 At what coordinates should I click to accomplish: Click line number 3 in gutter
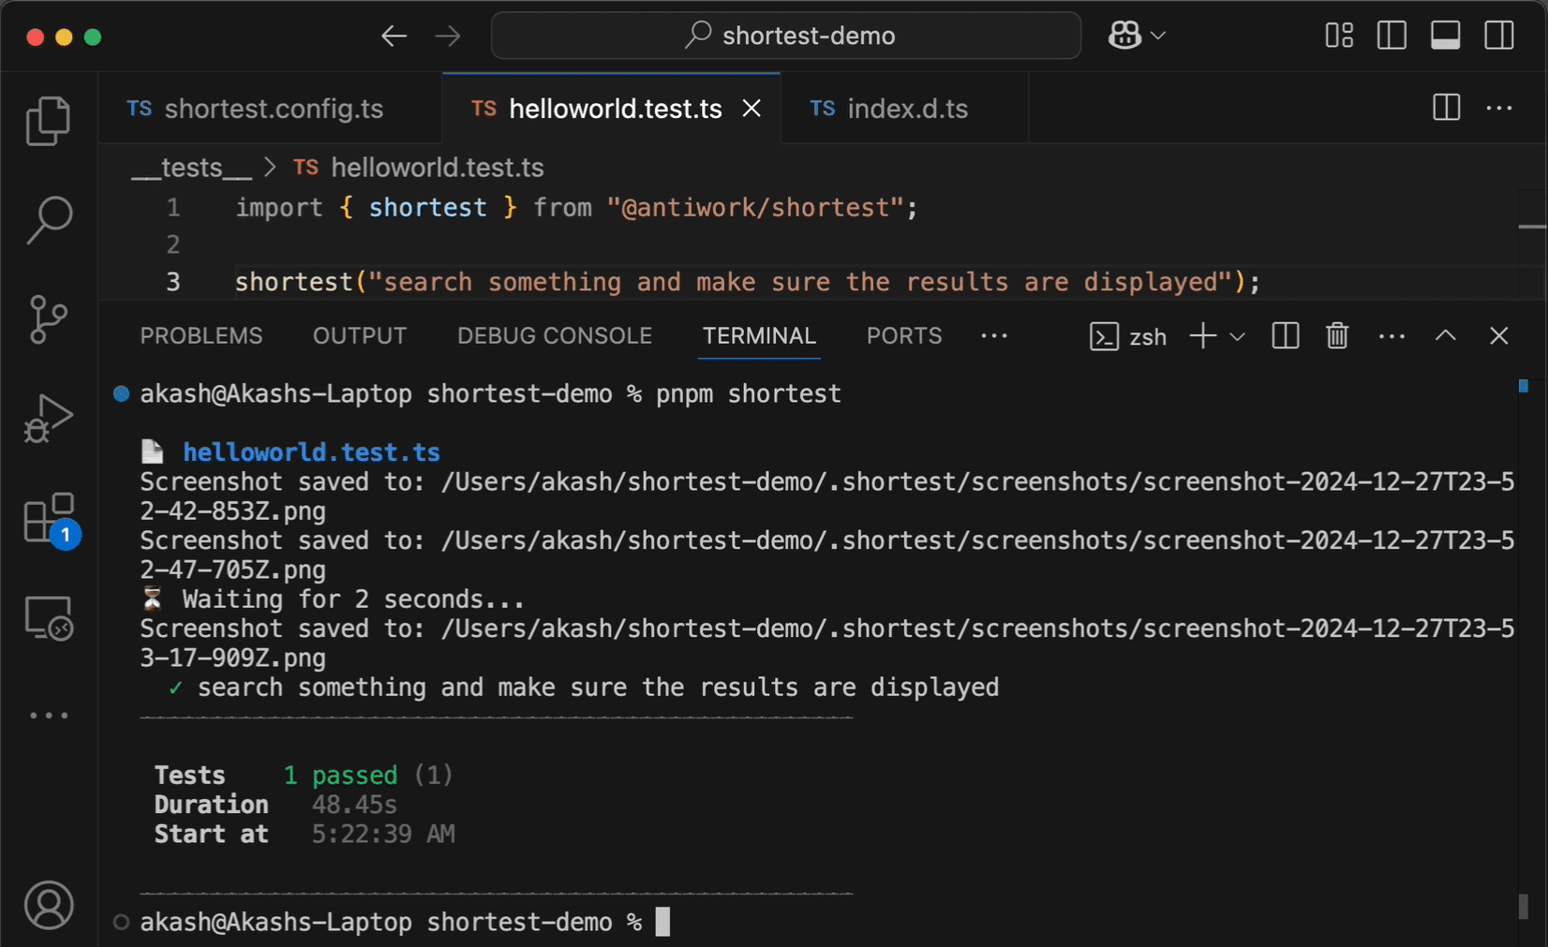coord(173,282)
